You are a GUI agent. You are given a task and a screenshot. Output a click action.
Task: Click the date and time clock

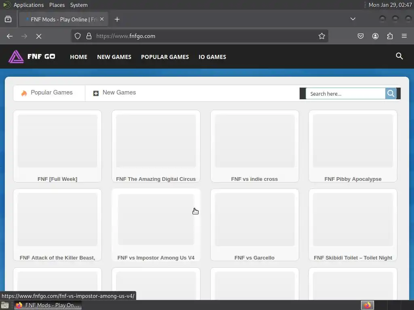(390, 5)
